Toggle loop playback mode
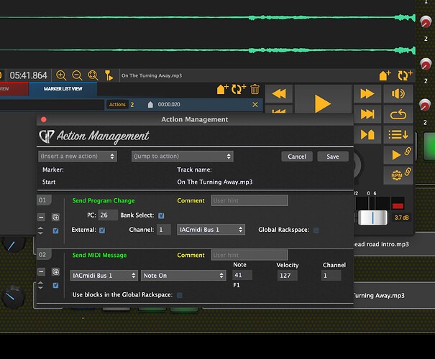Screen dimensions: 435x359 (x=398, y=114)
